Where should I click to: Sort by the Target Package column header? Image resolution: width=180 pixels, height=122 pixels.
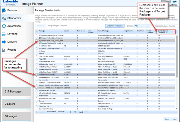[110, 32]
